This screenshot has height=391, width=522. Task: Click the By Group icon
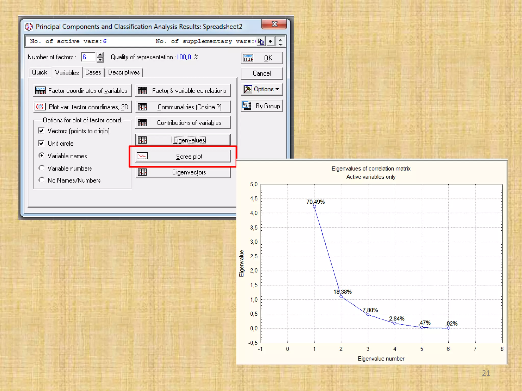click(247, 105)
